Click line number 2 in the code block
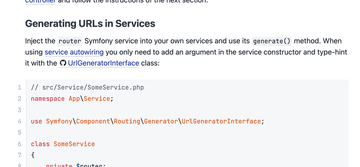Viewport: 360px width, 167px height. pos(19,99)
